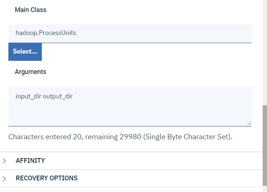Image resolution: width=267 pixels, height=192 pixels.
Task: Click the Main Class label
Action: [30, 10]
